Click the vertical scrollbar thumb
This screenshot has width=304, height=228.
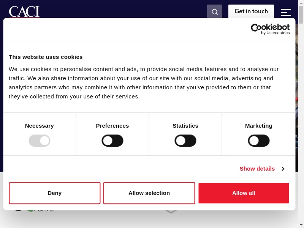click(x=301, y=15)
